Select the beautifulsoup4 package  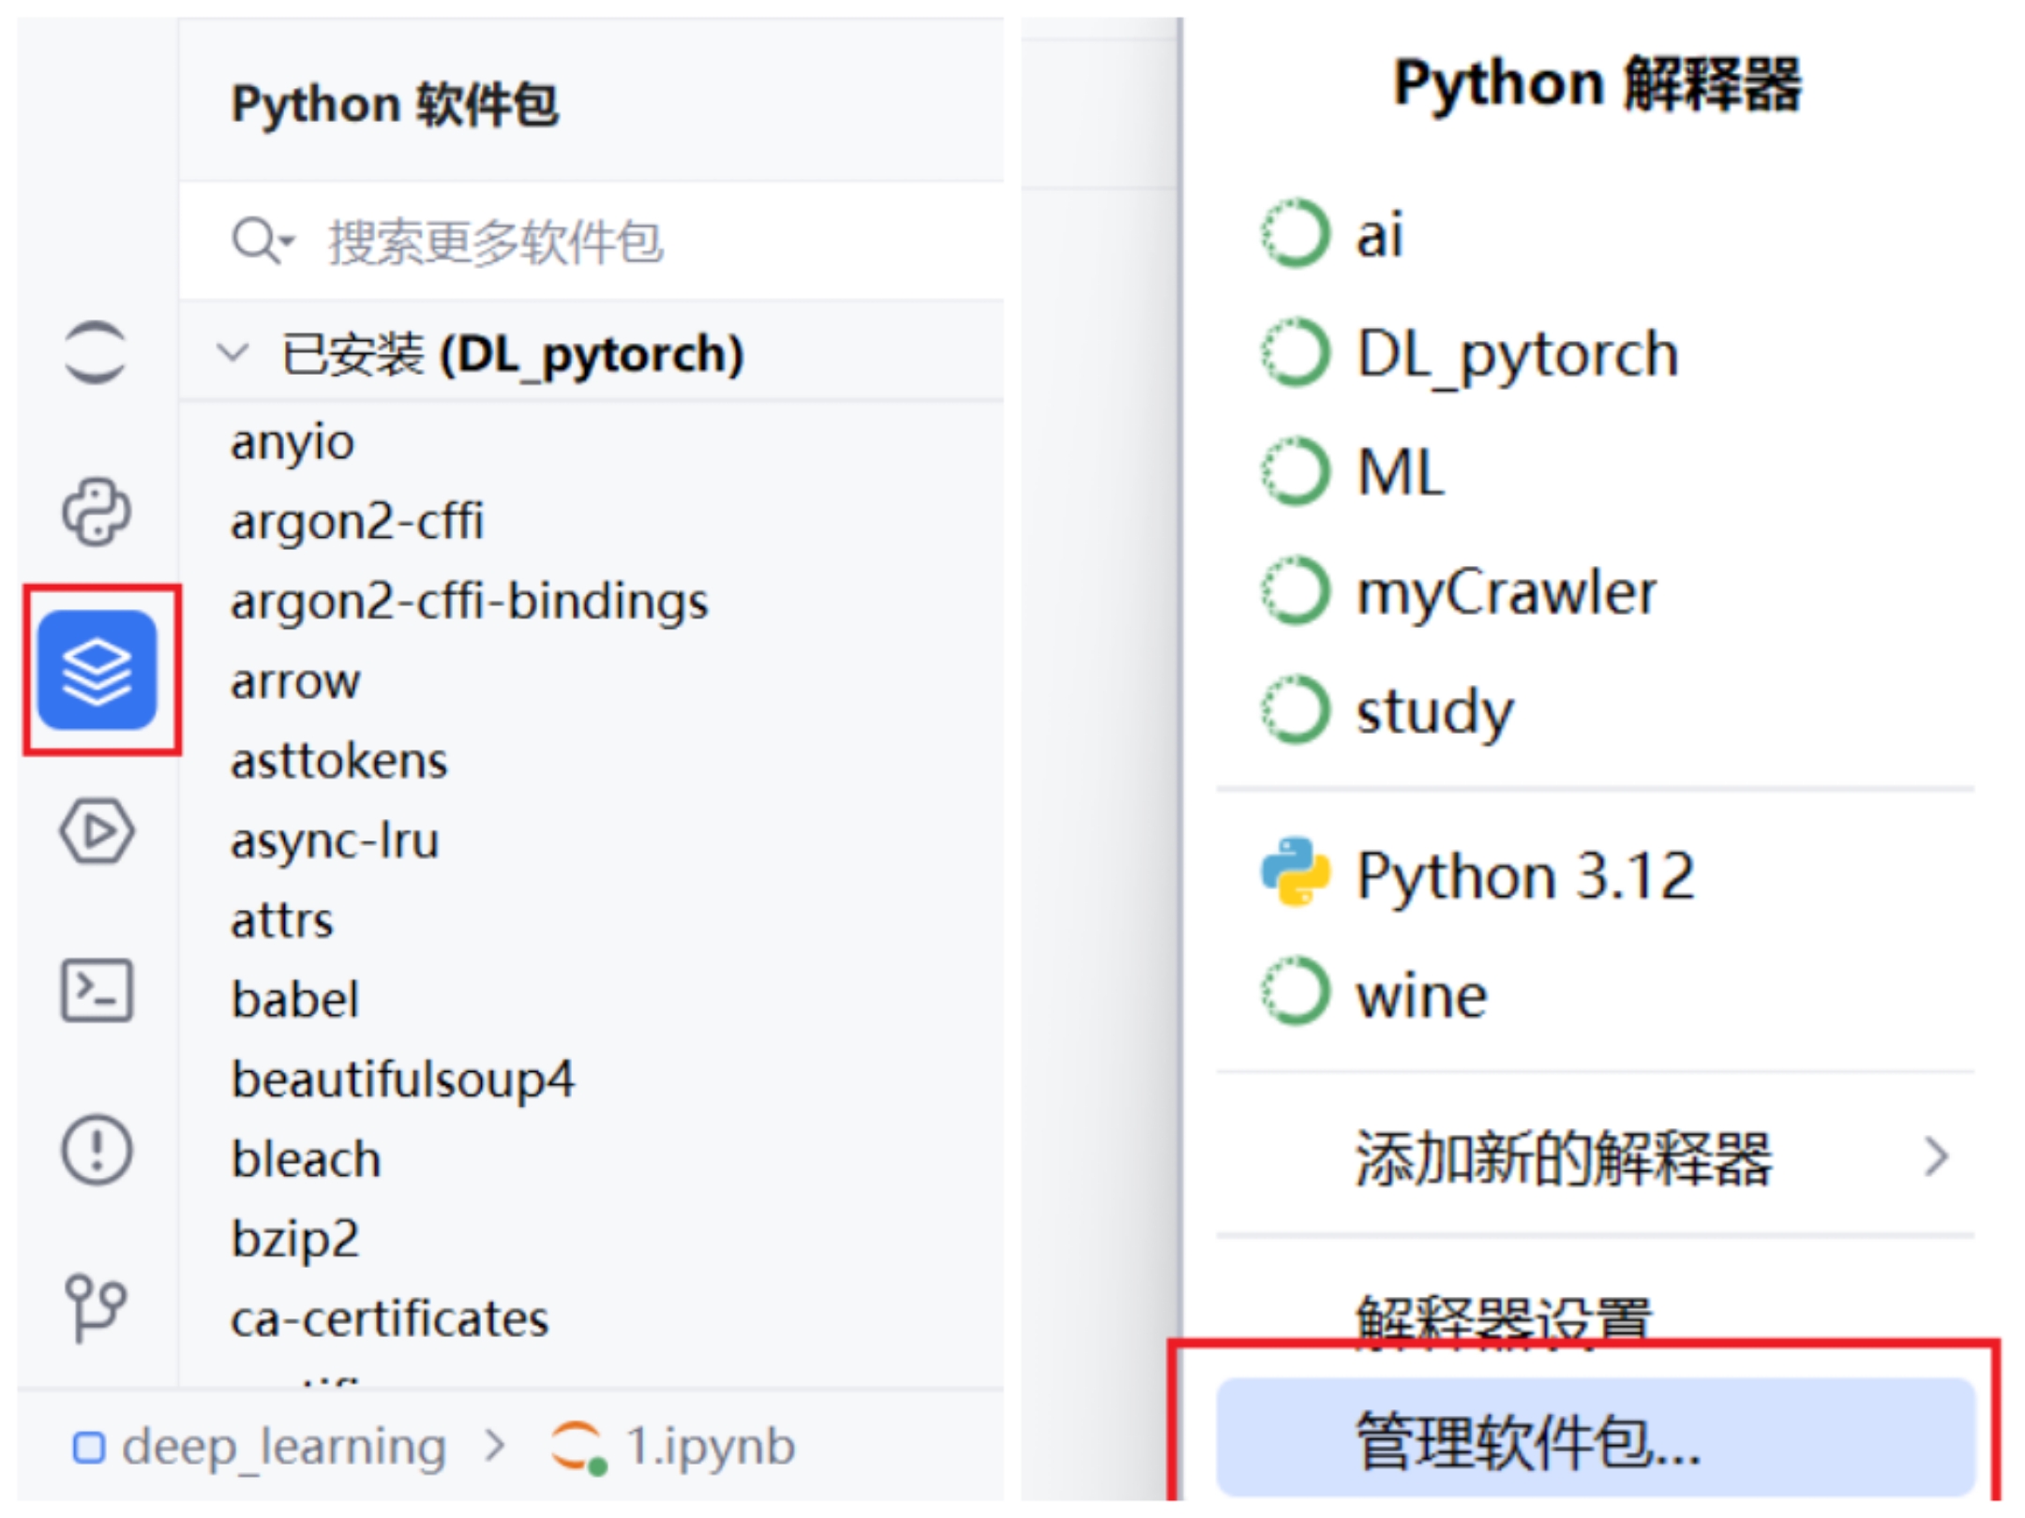click(x=403, y=1079)
